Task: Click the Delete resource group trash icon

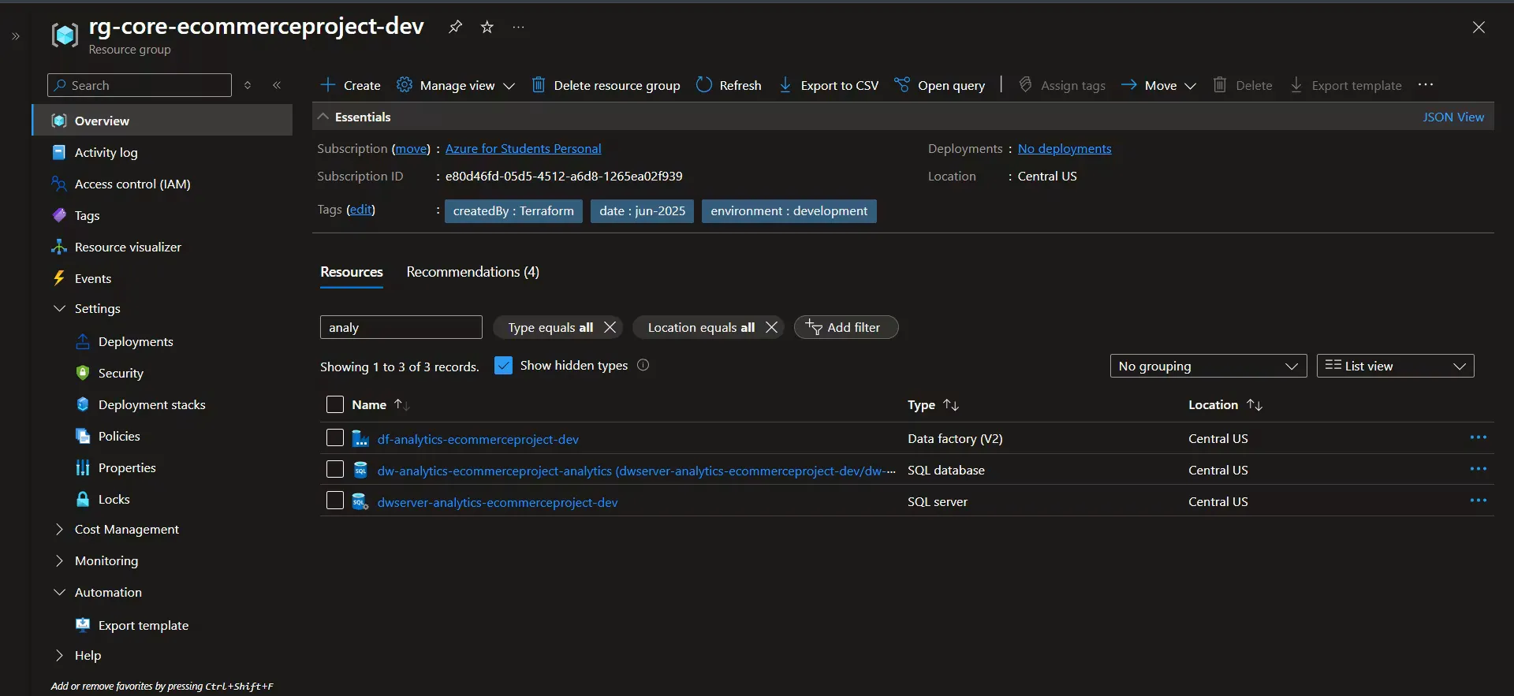Action: click(538, 85)
